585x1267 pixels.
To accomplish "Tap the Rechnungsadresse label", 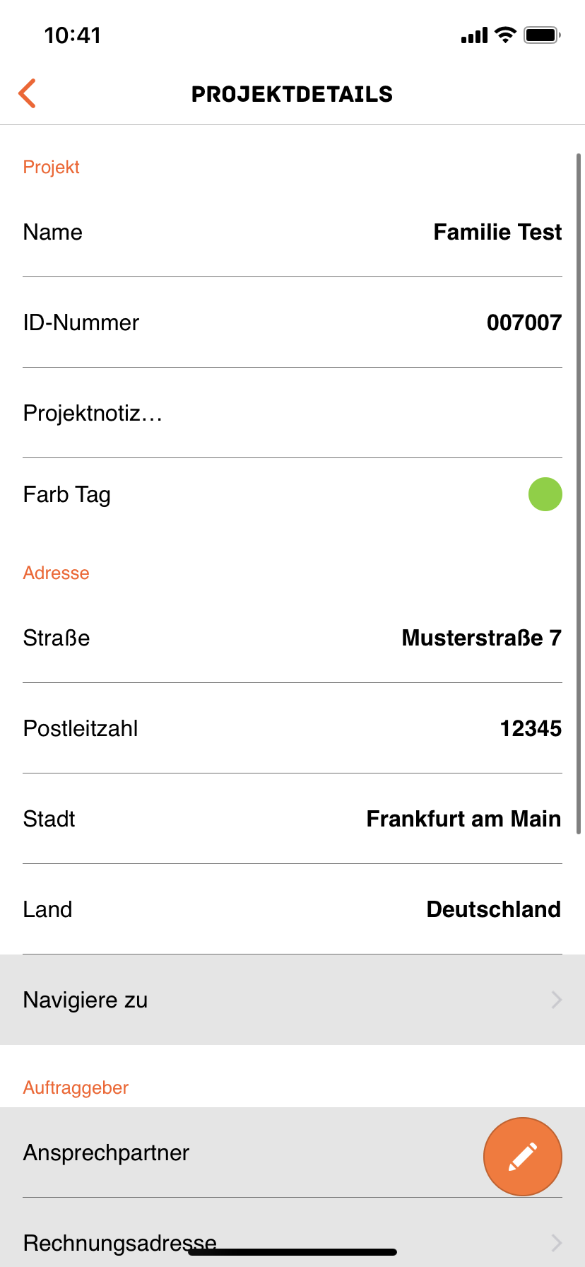I will click(x=120, y=1243).
